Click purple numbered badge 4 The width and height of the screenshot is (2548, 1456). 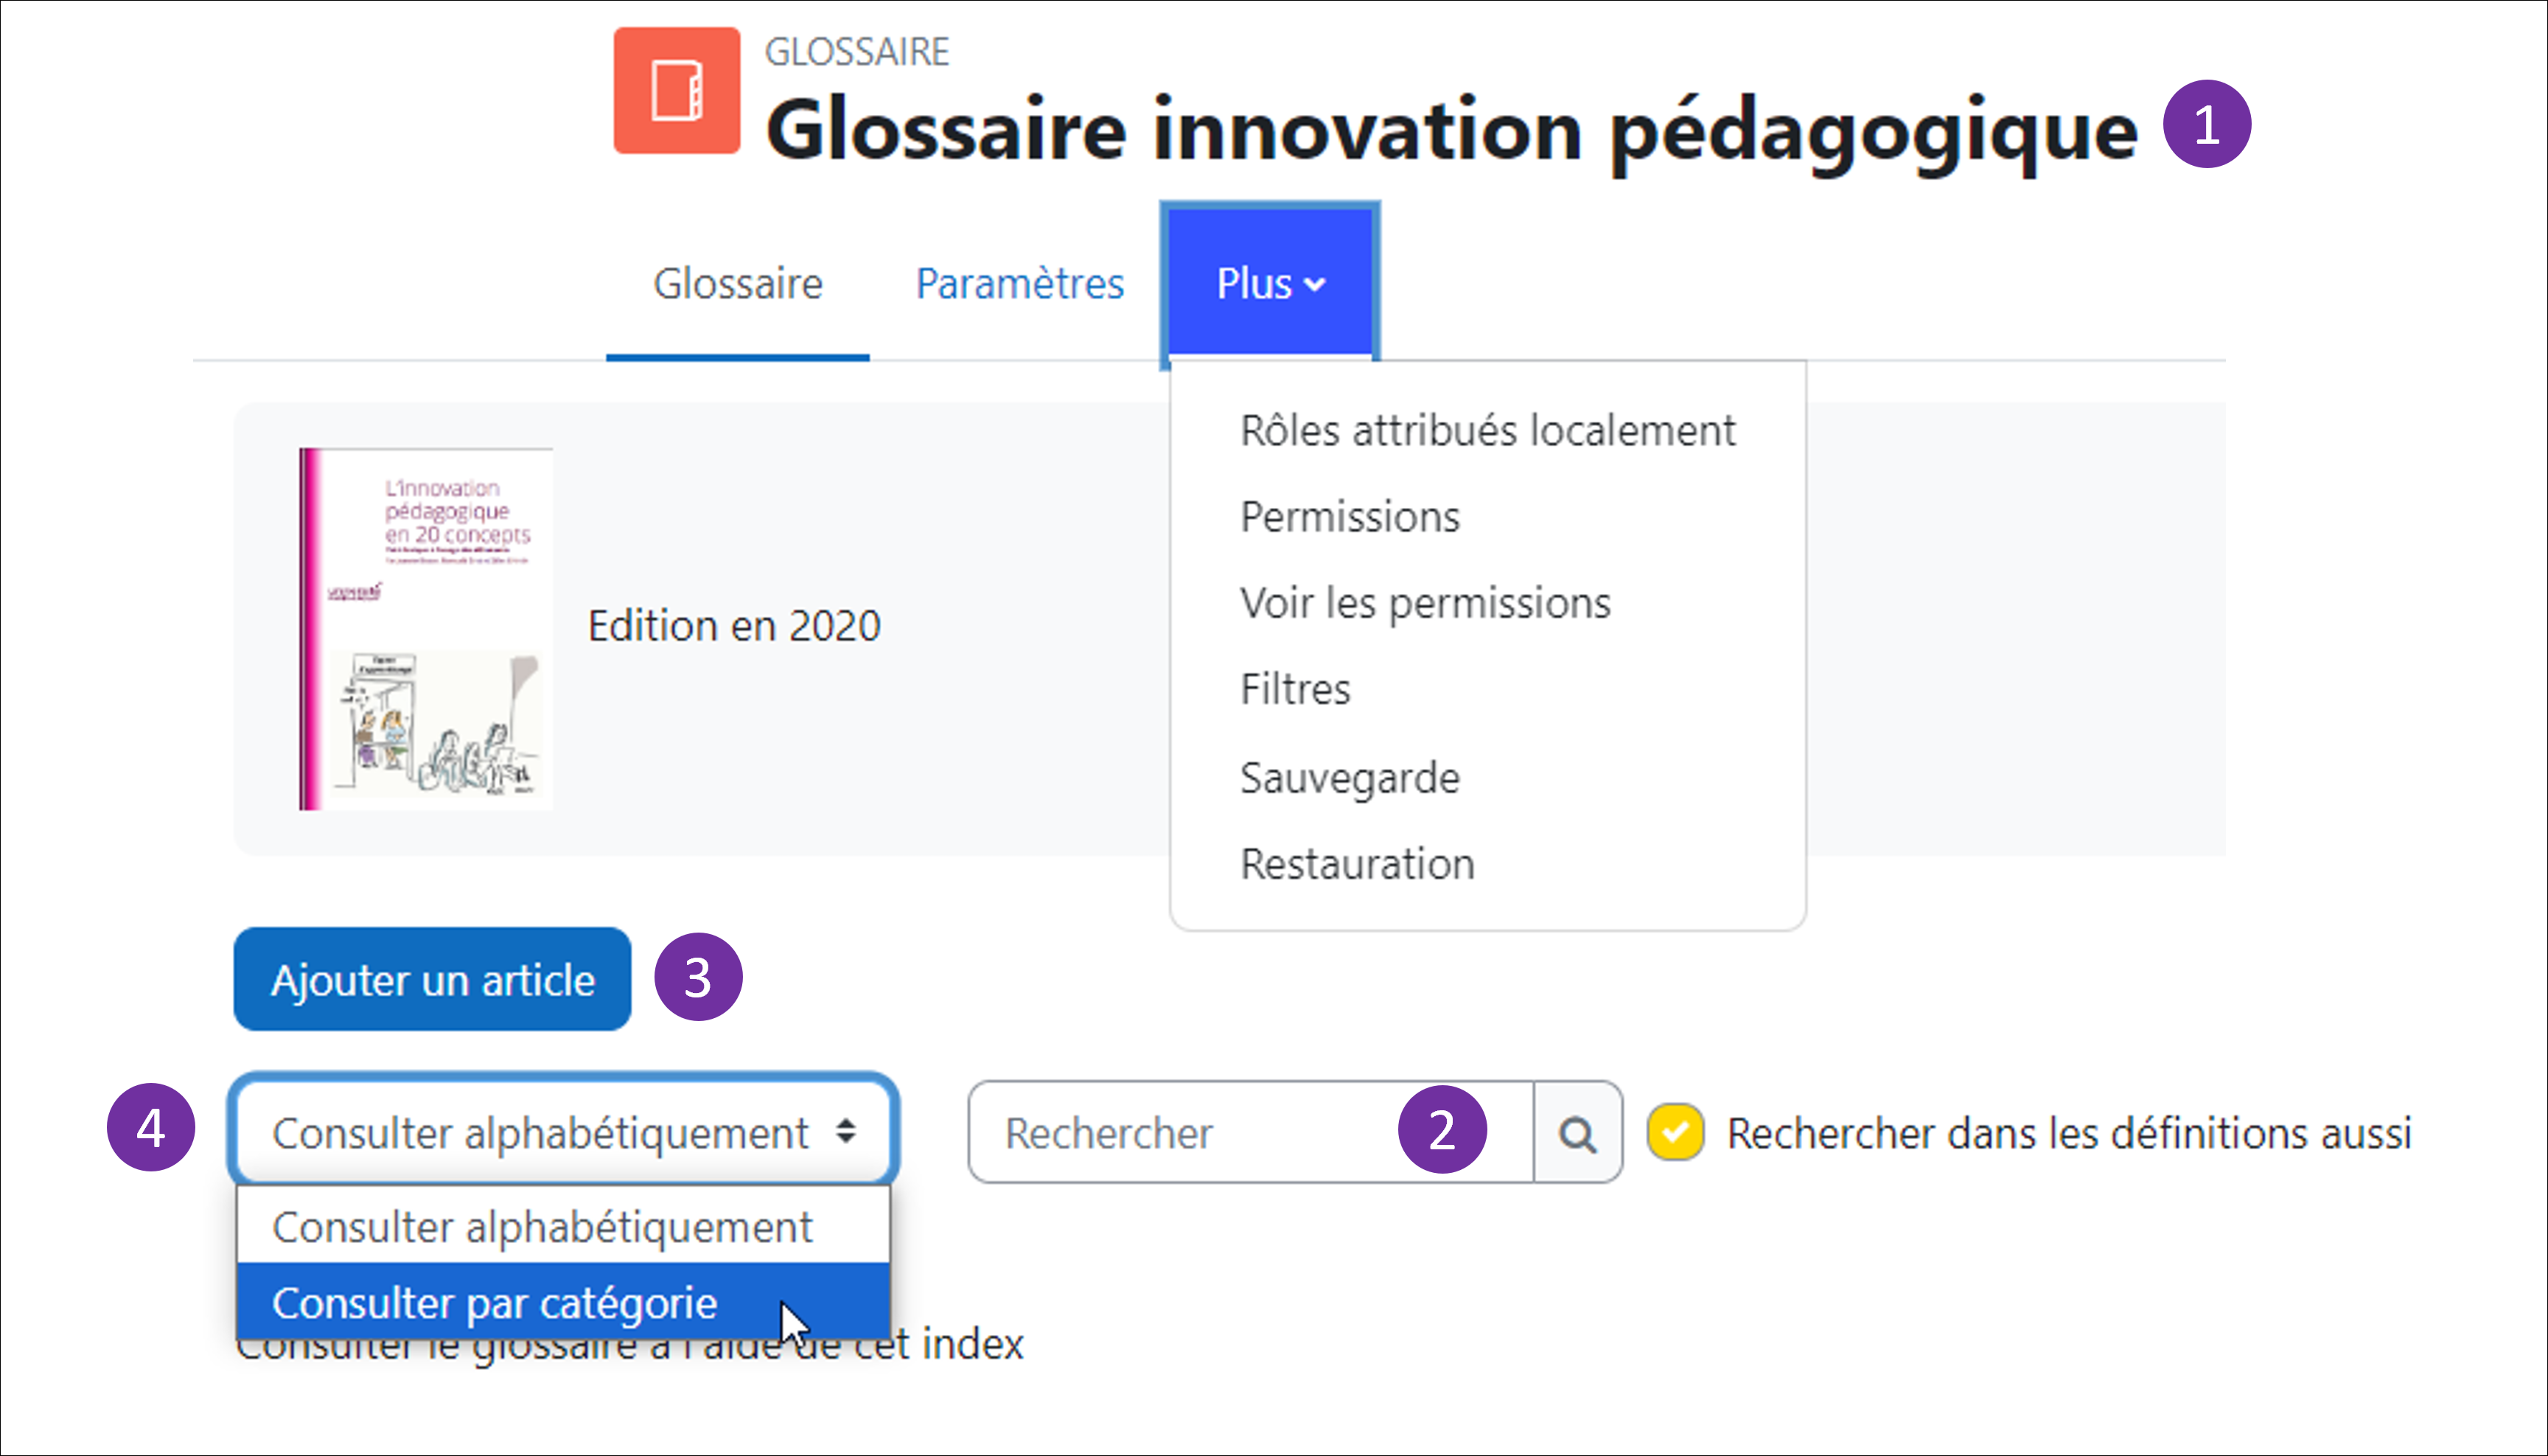pos(151,1128)
